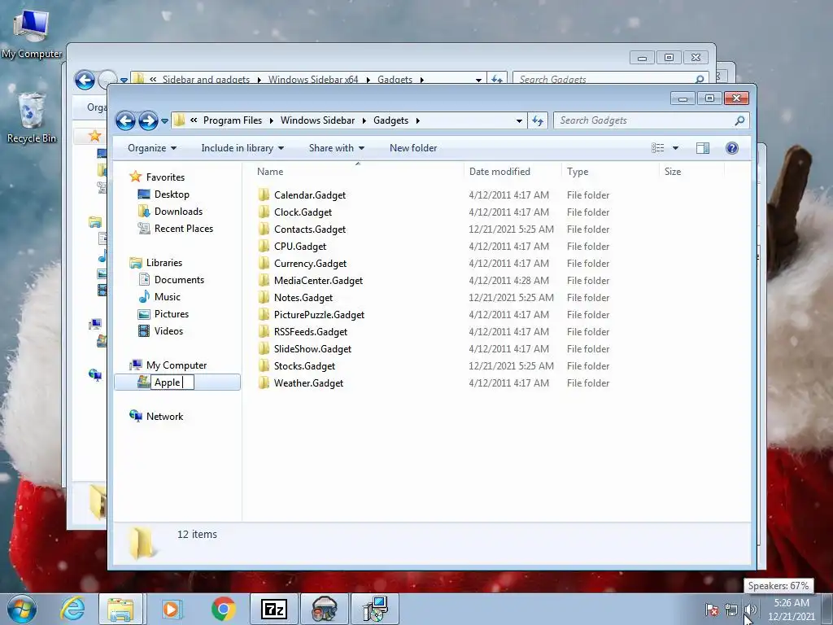Open Desktop in the navigation pane
The image size is (833, 625).
tap(172, 194)
